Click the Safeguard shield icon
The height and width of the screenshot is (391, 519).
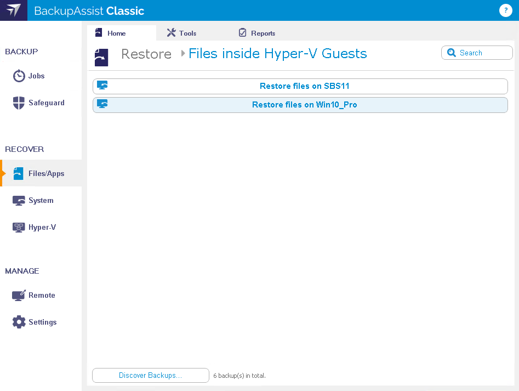click(19, 103)
